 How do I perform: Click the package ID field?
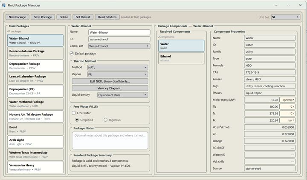119,39
